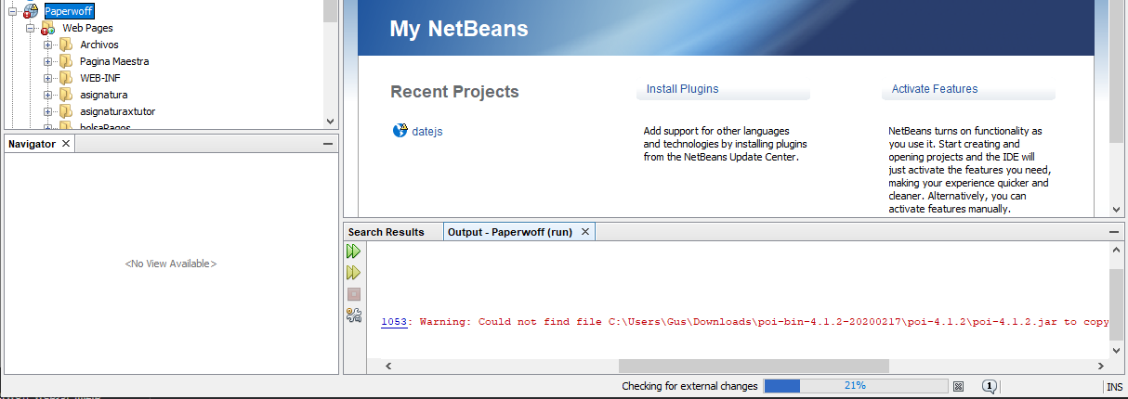Click the Output scroll-right arrow
This screenshot has height=399, width=1128.
1101,367
